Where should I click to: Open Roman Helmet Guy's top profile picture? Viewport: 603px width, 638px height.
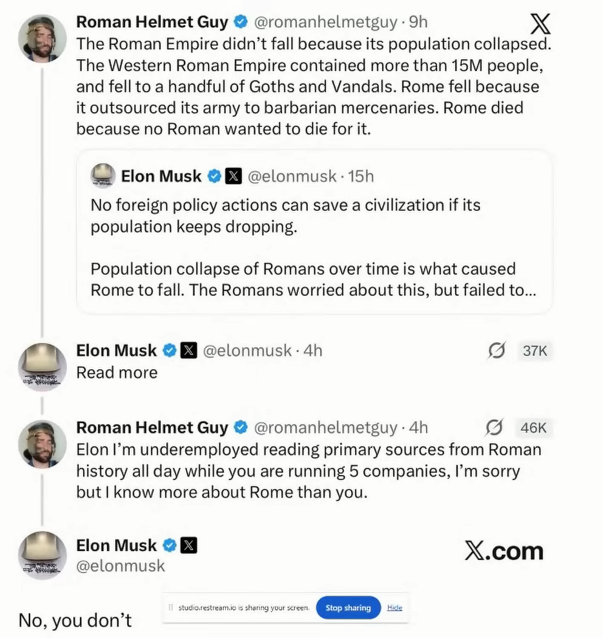click(x=42, y=39)
